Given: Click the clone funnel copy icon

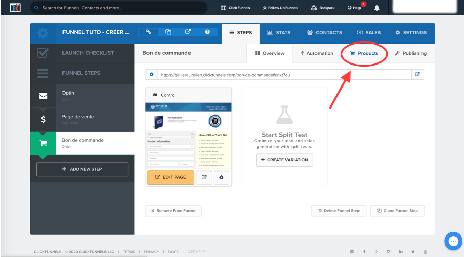Looking at the screenshot, I should tap(168, 32).
